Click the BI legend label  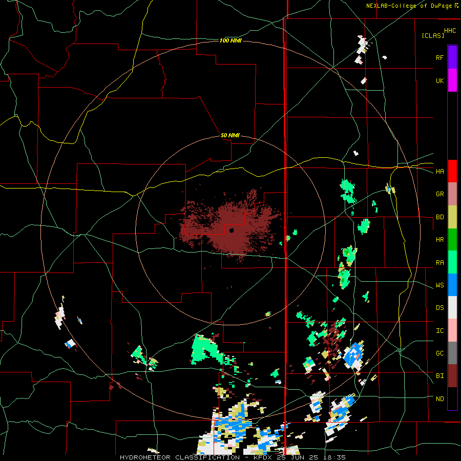(439, 376)
